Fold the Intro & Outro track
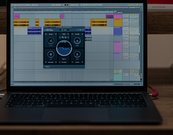The image size is (173, 135). pyautogui.click(x=115, y=15)
